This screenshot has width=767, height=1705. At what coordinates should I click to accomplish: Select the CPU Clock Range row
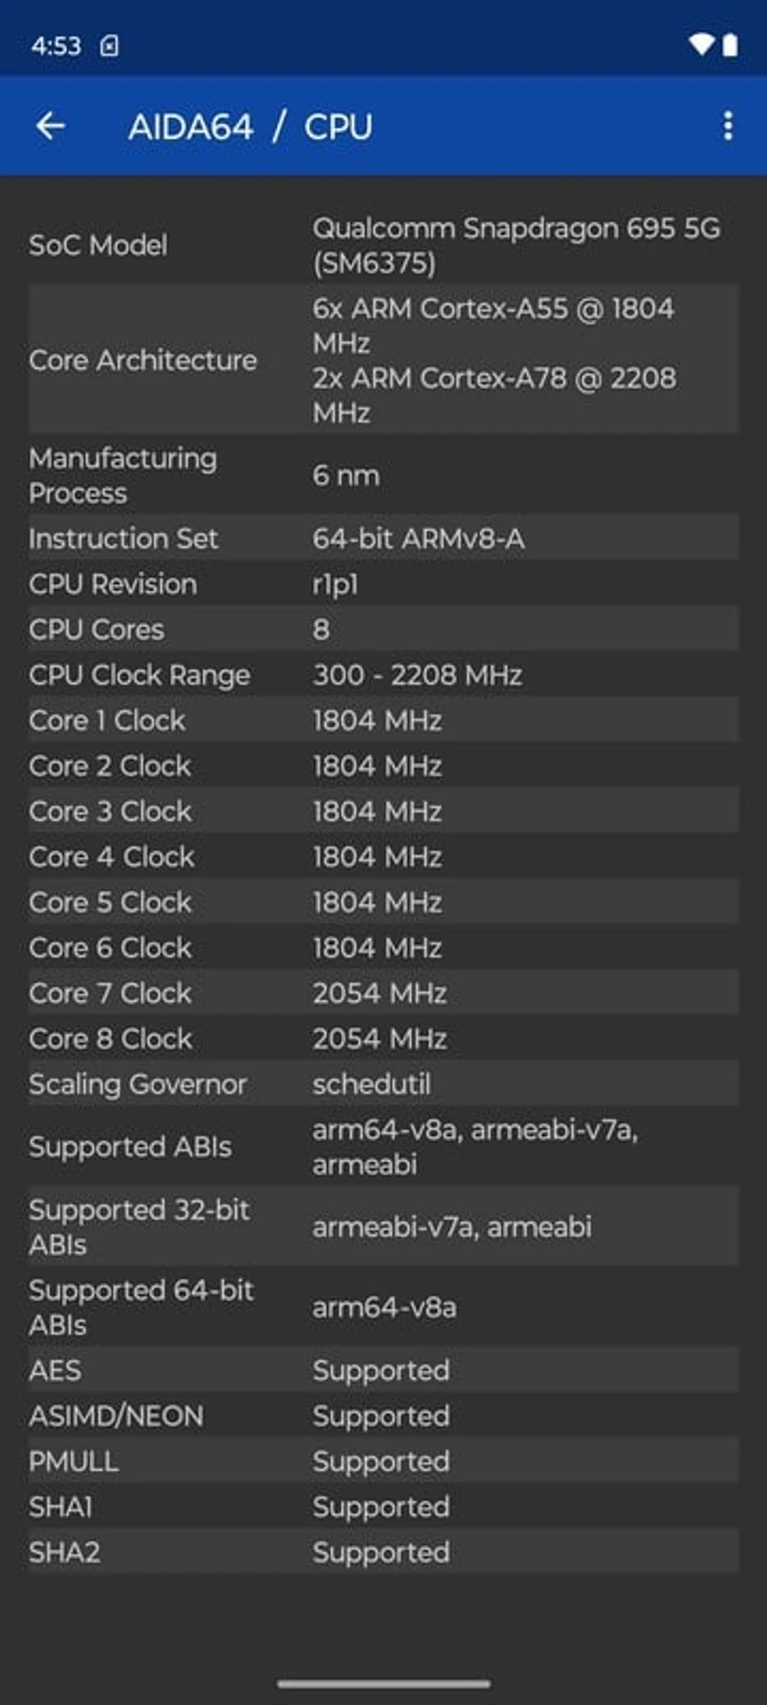pyautogui.click(x=383, y=675)
